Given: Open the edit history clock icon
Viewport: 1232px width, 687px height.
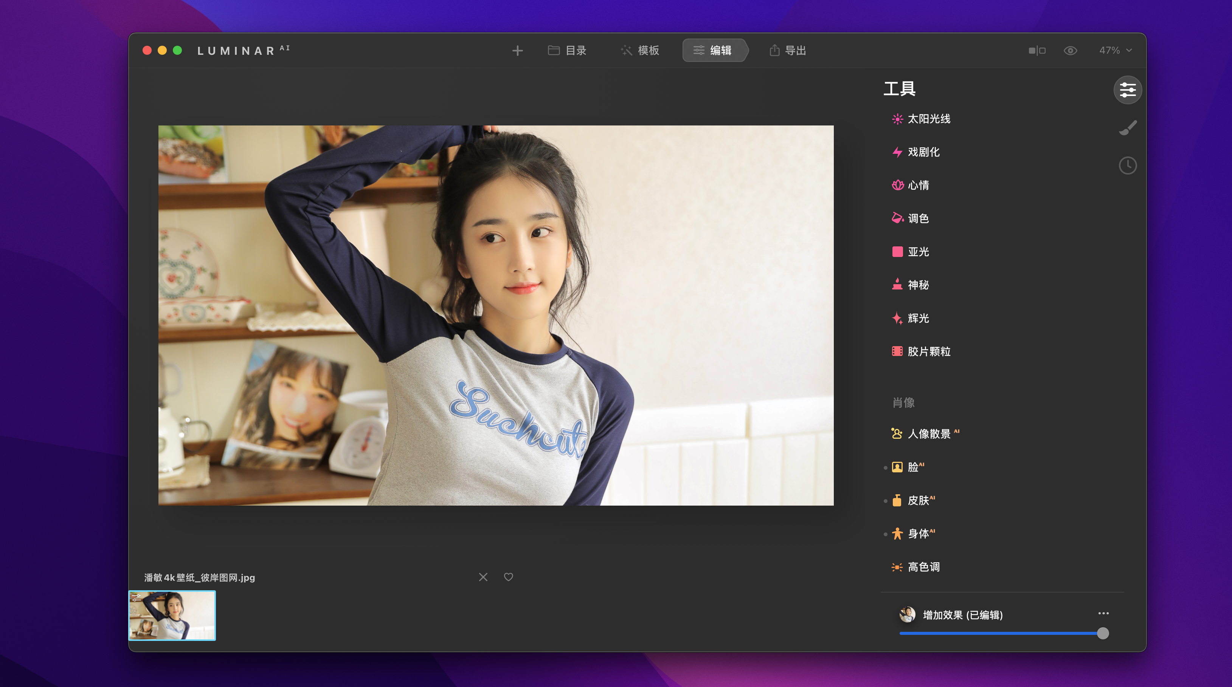Looking at the screenshot, I should click(1127, 166).
